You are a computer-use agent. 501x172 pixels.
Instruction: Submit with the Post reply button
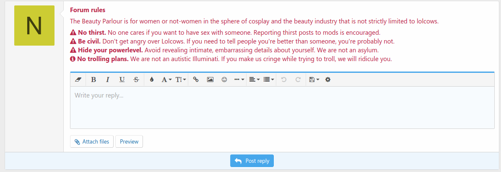point(252,161)
